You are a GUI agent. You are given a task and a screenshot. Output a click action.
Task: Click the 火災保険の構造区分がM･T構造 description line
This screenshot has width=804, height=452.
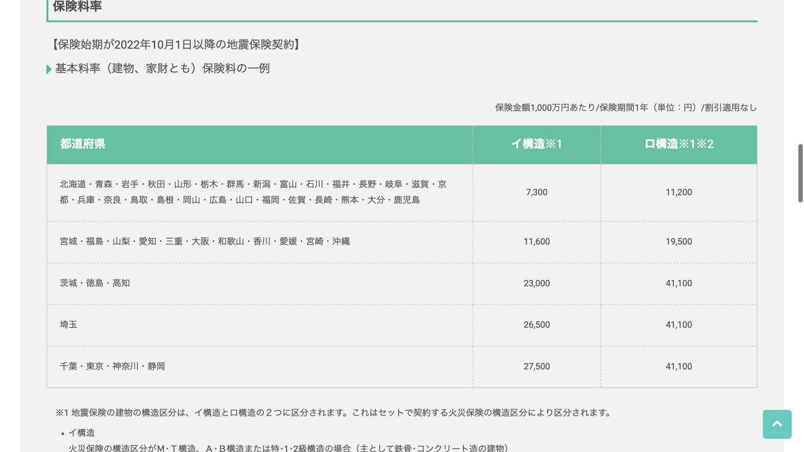pyautogui.click(x=288, y=448)
